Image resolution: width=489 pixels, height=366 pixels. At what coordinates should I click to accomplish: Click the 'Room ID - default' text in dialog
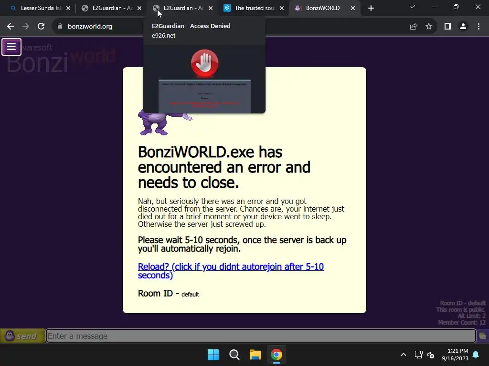pos(169,294)
